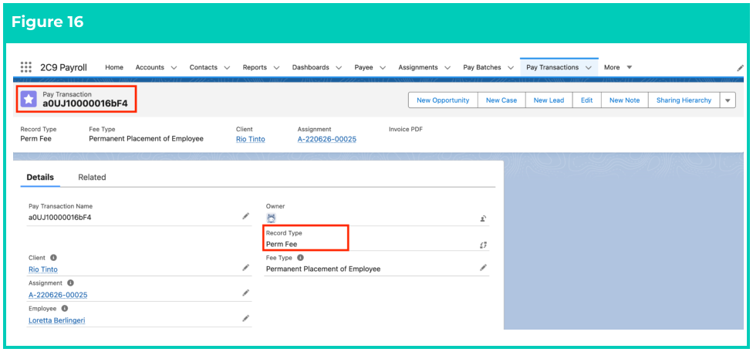The width and height of the screenshot is (753, 352).
Task: Expand the Pay Transactions dropdown chevron
Action: (x=588, y=68)
